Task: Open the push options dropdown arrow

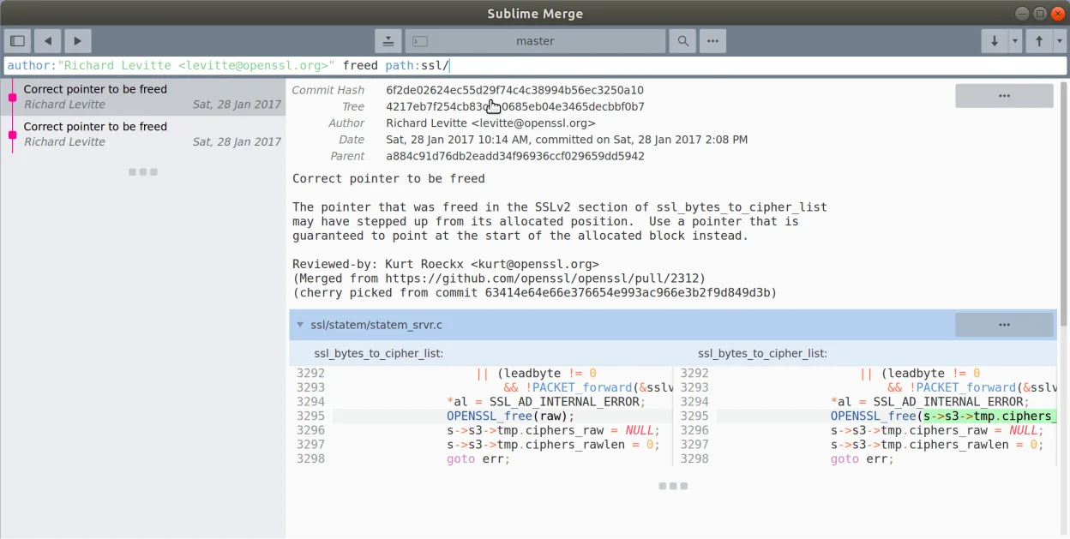Action: coord(1059,40)
